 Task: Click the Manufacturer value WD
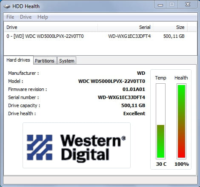click(141, 73)
